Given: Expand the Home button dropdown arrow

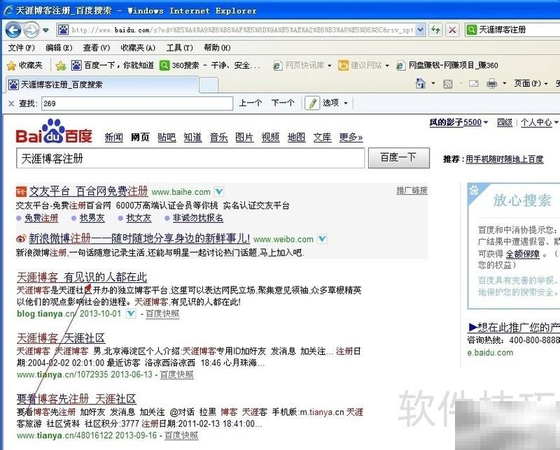Looking at the screenshot, I should coord(433,83).
